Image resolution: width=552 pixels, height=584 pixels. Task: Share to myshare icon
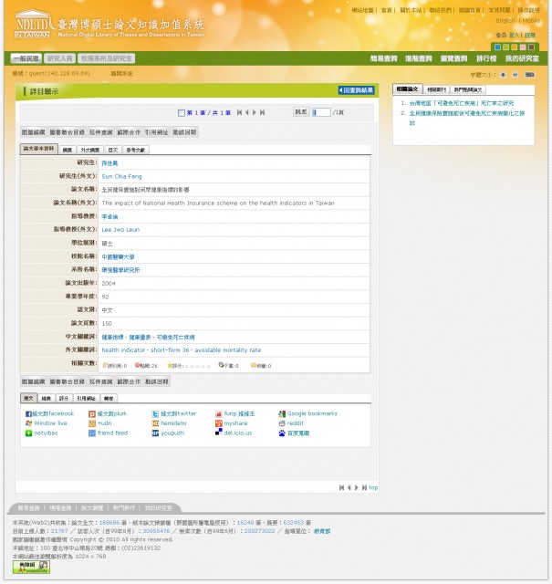(x=219, y=423)
